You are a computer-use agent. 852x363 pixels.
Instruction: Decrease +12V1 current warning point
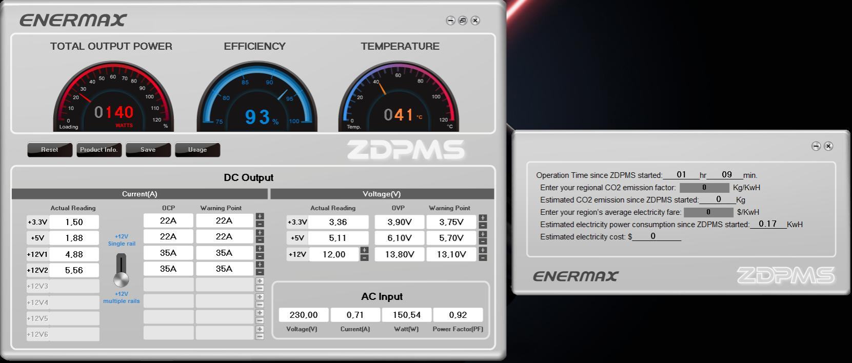[x=260, y=256]
